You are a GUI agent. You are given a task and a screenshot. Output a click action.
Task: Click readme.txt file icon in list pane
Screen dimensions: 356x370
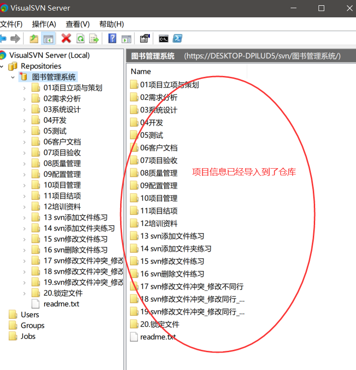[x=134, y=337]
